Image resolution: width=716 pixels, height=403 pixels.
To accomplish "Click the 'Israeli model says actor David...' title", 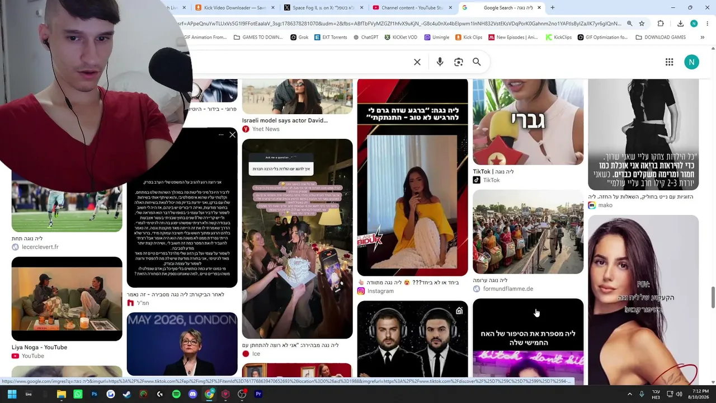I will (x=285, y=120).
